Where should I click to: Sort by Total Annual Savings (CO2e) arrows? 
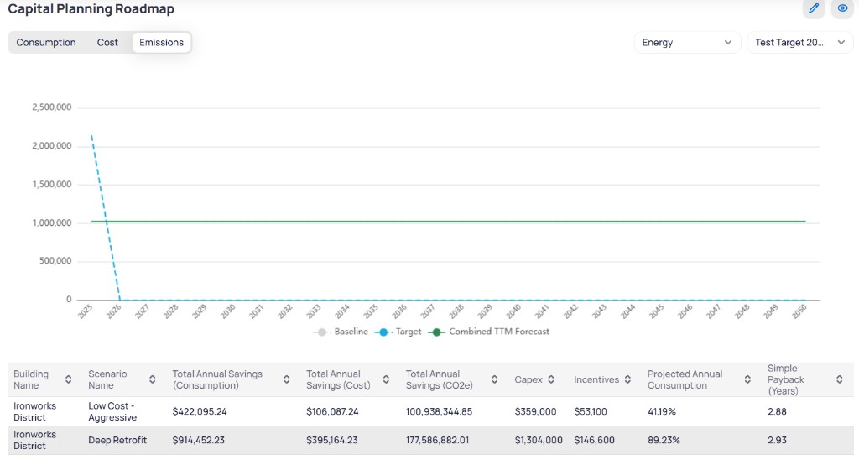coord(494,379)
